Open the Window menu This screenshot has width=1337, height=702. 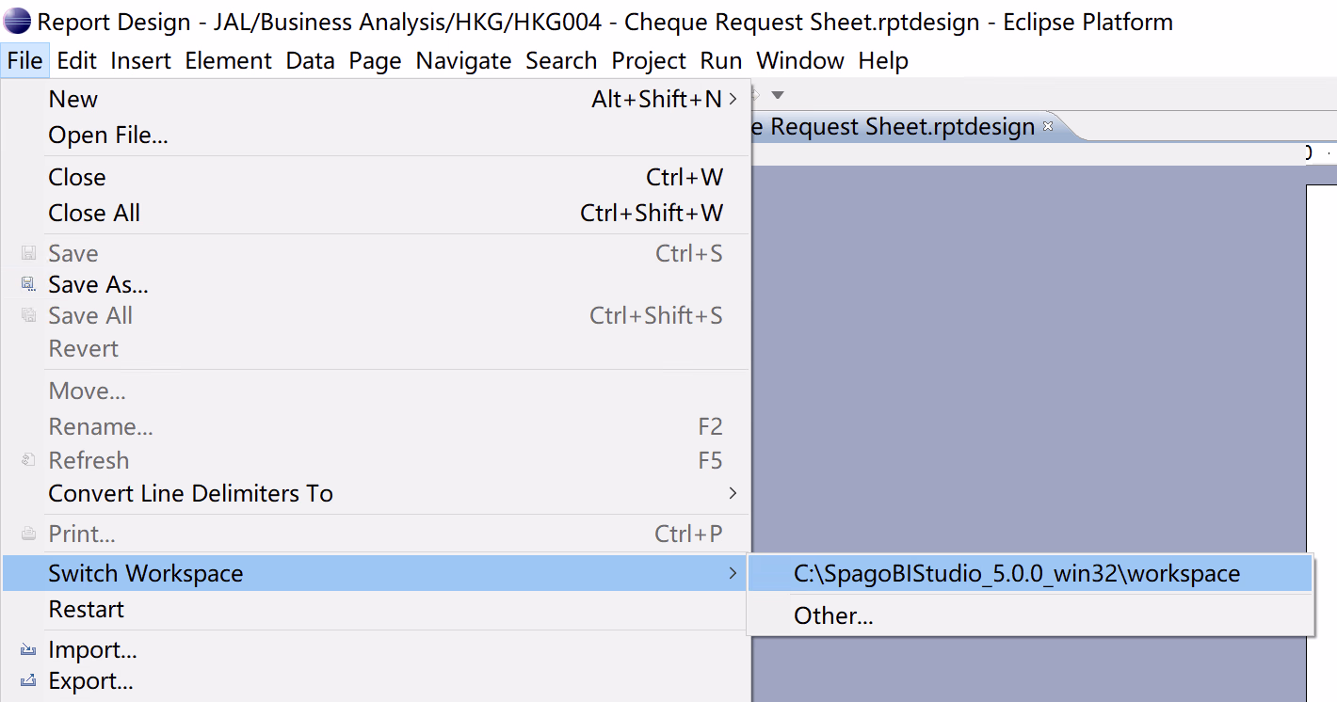pos(799,61)
